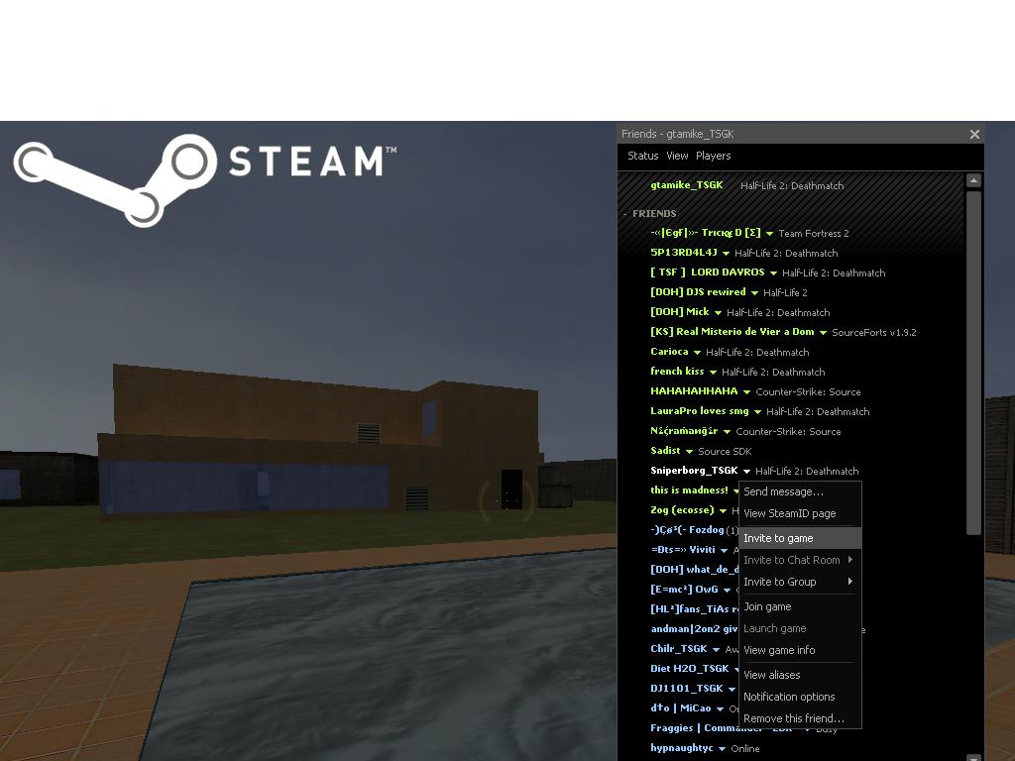Open the Status menu
This screenshot has height=761, width=1015.
tap(642, 156)
